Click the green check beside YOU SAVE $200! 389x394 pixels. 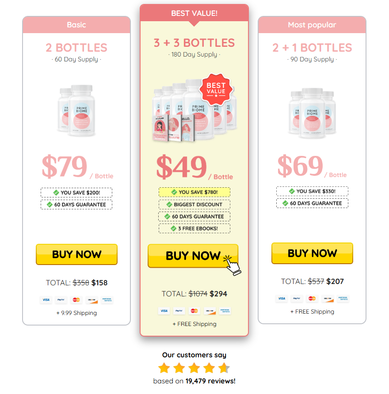point(56,193)
